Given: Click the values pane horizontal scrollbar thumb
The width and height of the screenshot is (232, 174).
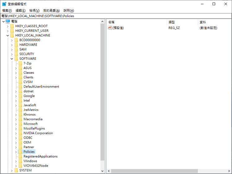Looking at the screenshot, I should click(154, 171).
